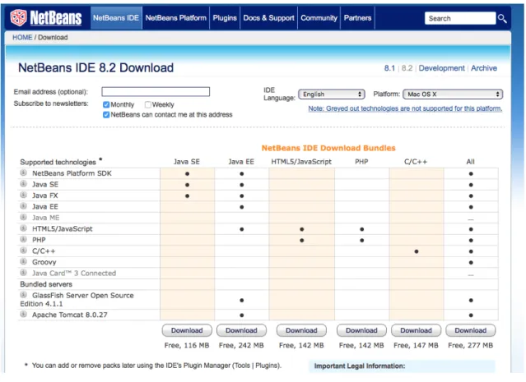Click the Java EE column header
526x382 pixels.
pos(241,162)
